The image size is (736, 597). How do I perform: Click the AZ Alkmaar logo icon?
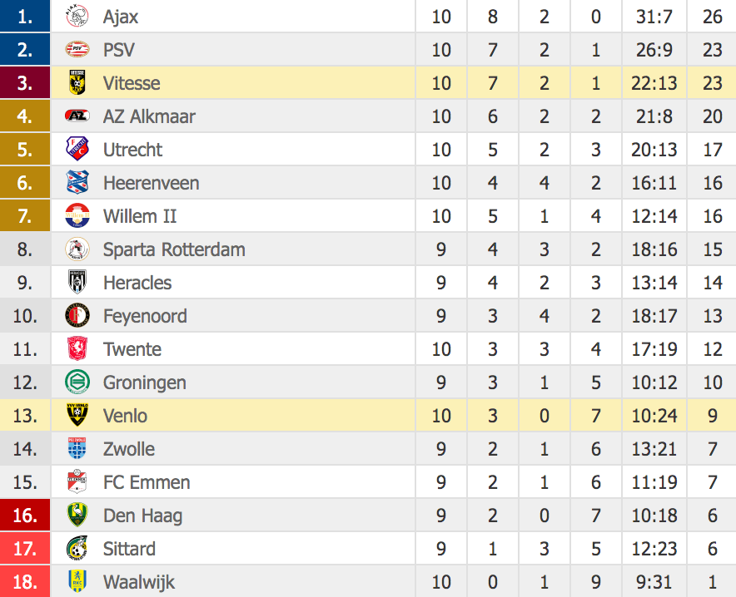(x=77, y=116)
